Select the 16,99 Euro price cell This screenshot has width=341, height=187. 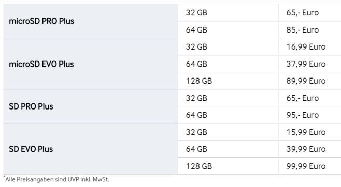click(310, 46)
